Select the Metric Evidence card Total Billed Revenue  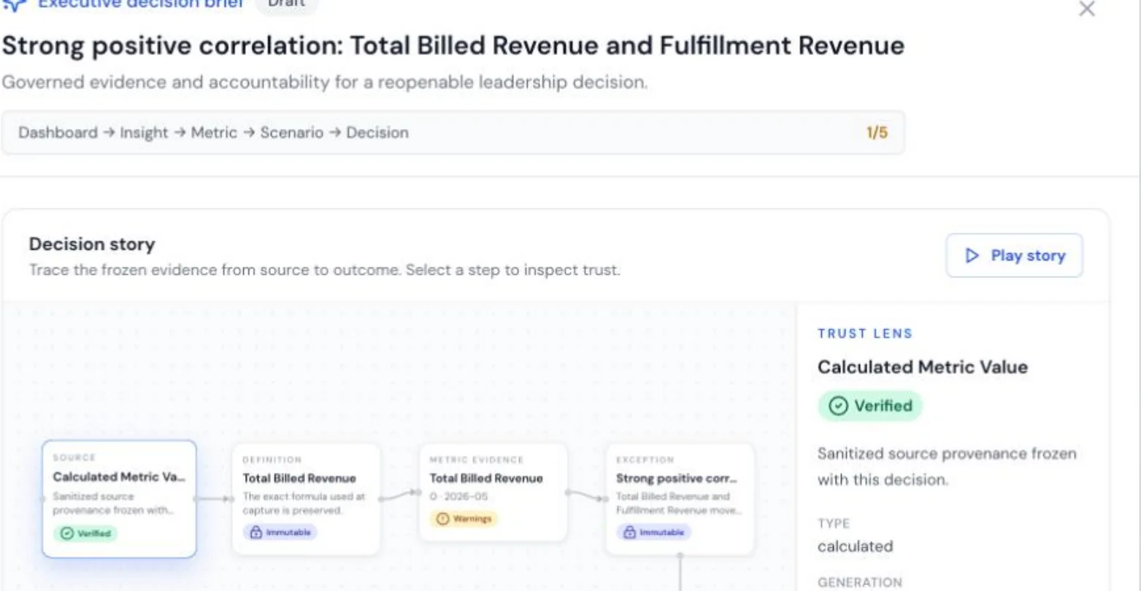(493, 492)
